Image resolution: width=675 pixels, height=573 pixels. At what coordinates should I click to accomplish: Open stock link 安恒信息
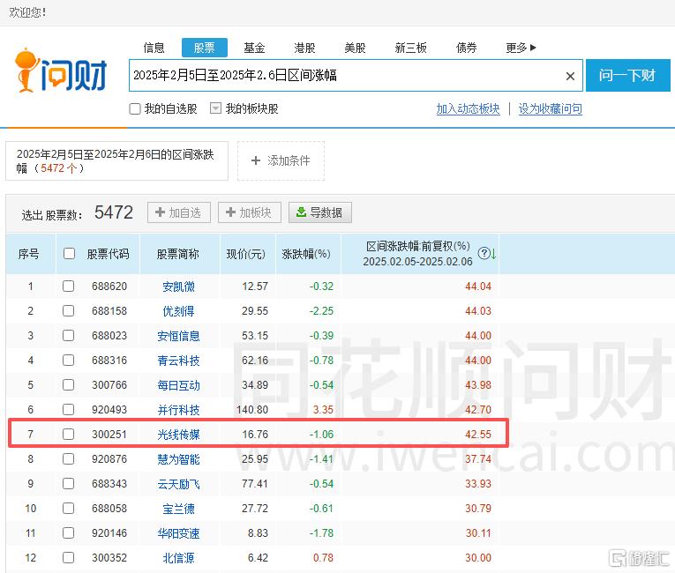[178, 336]
